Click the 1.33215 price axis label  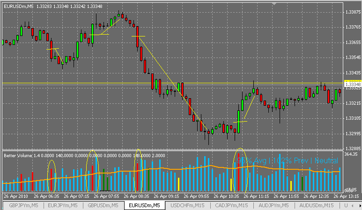click(353, 103)
